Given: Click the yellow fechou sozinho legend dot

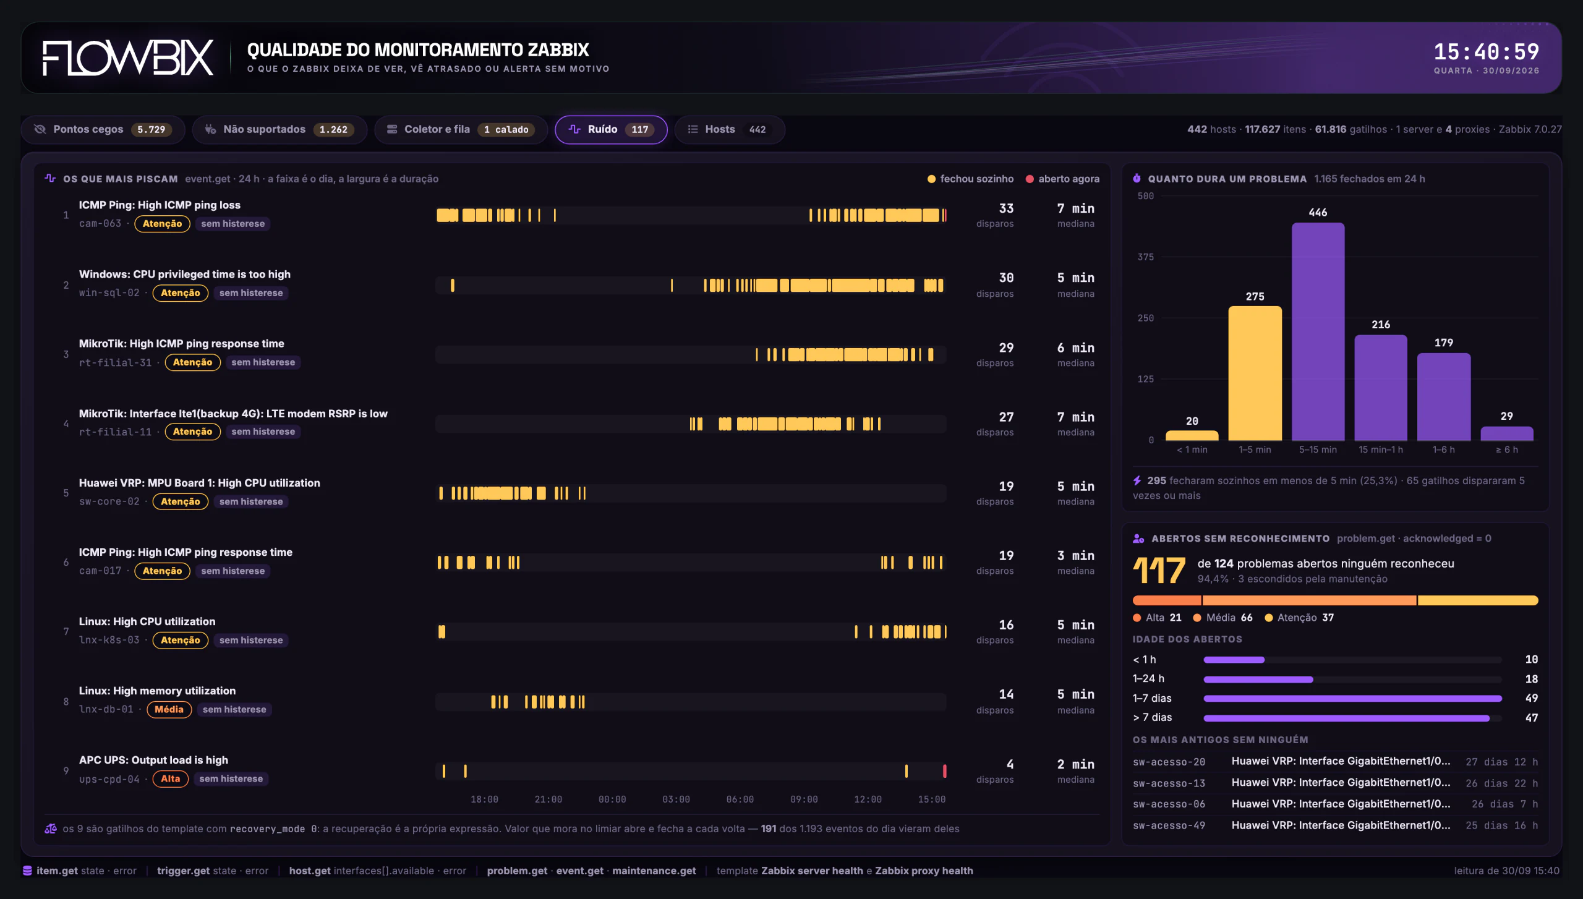Looking at the screenshot, I should 931,179.
